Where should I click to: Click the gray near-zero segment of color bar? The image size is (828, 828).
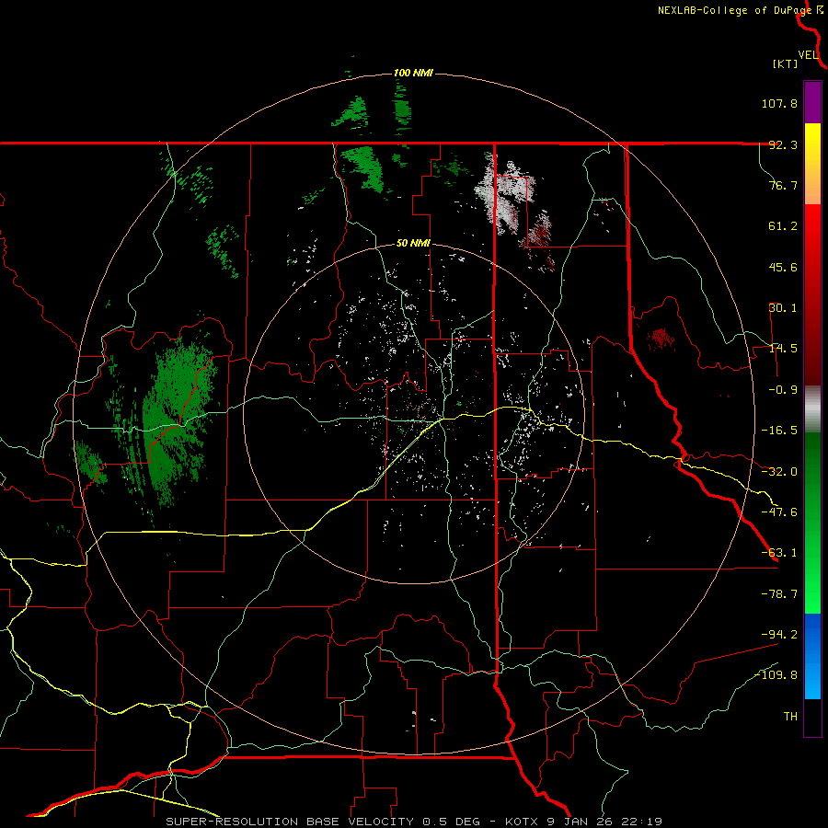[x=812, y=409]
